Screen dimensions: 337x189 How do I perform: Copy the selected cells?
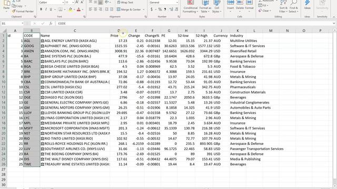17,6
